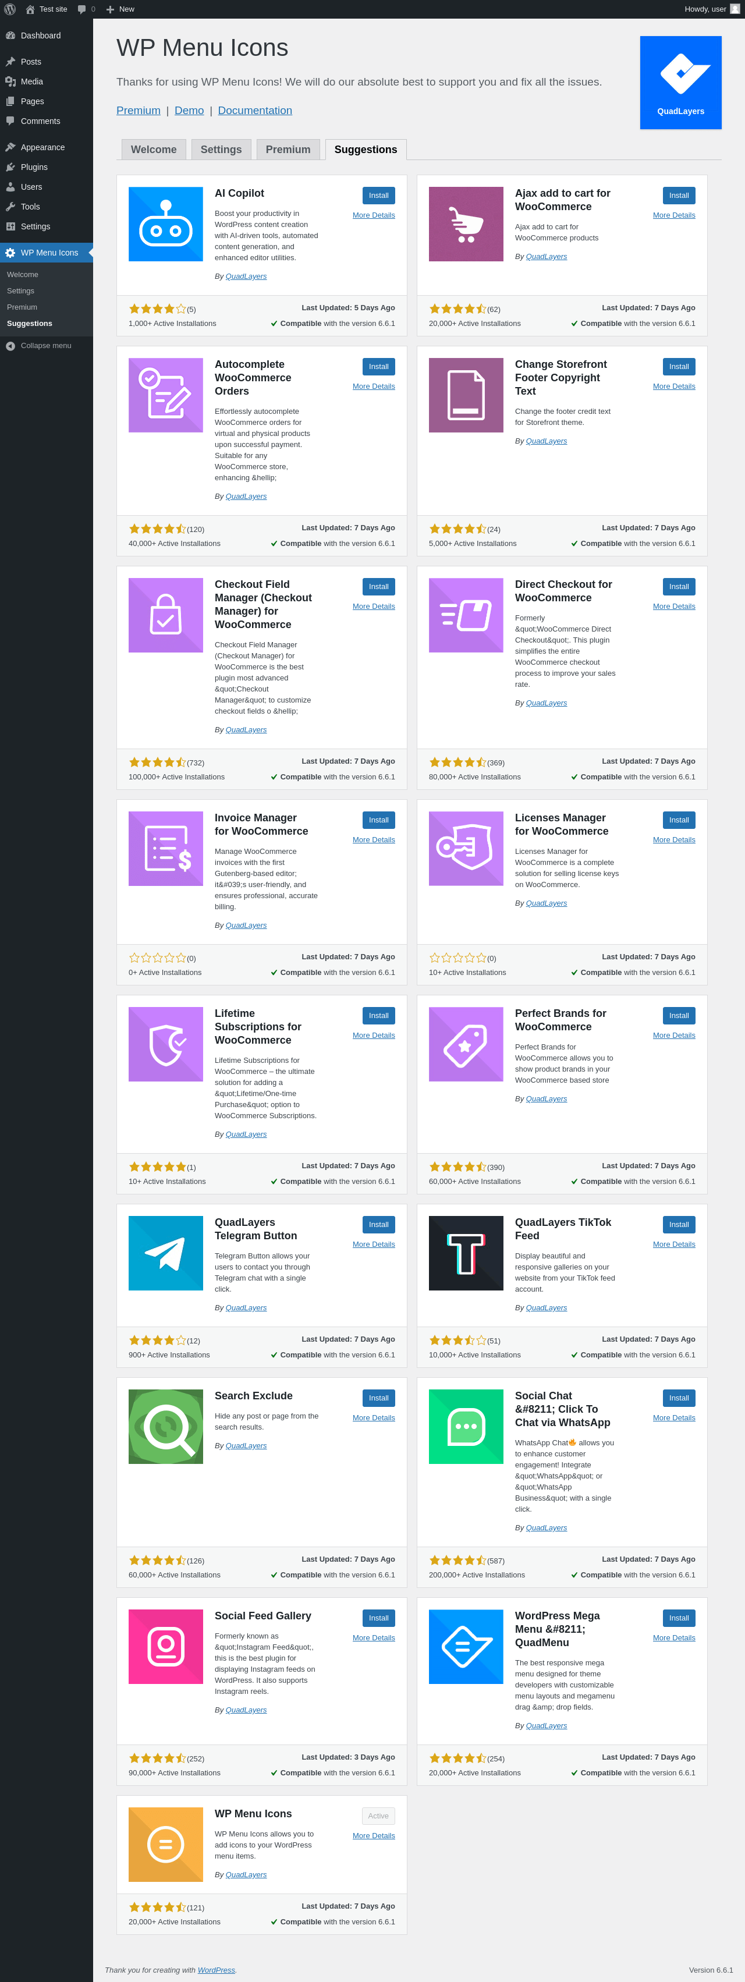Install Ajax add to cart for WooCommerce

[x=679, y=196]
